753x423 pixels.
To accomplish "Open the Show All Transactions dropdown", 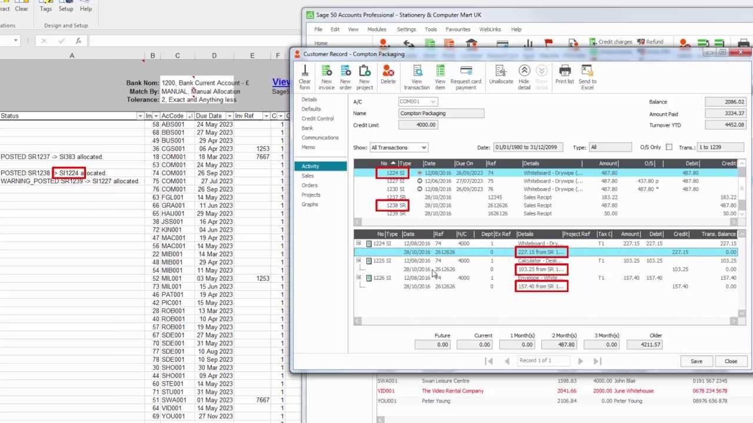I will click(424, 147).
